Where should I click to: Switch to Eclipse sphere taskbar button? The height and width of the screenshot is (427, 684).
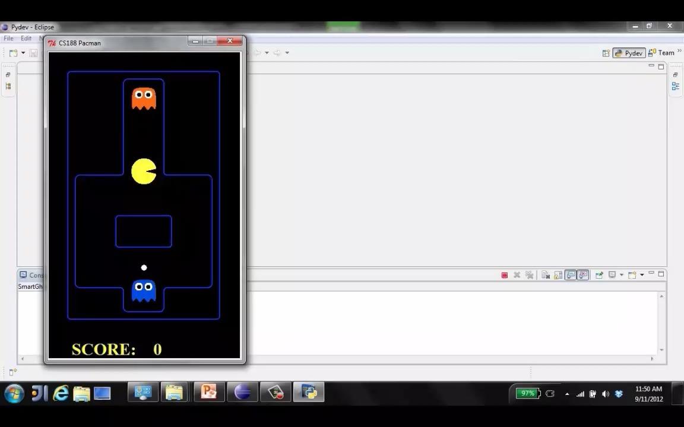(x=242, y=393)
